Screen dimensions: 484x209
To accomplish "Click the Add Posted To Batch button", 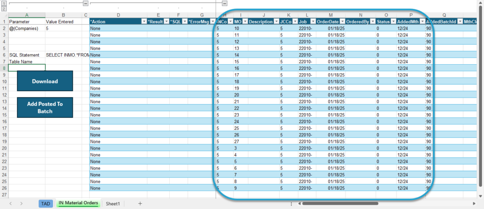I will click(x=45, y=108).
